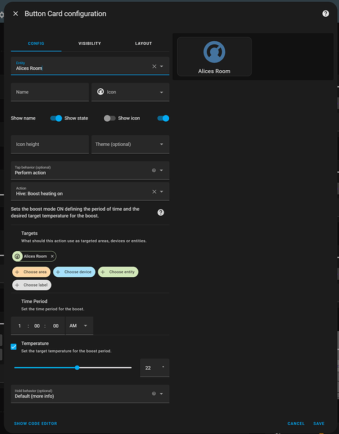The image size is (339, 434).
Task: Open the Icon picker dropdown
Action: 162,92
